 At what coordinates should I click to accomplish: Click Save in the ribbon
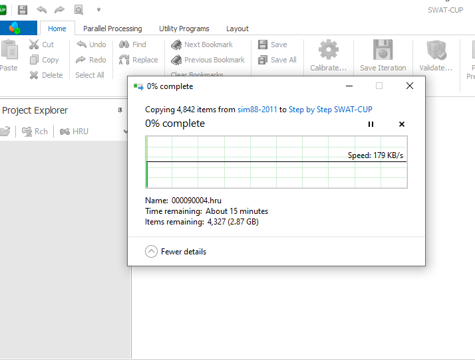click(x=272, y=45)
